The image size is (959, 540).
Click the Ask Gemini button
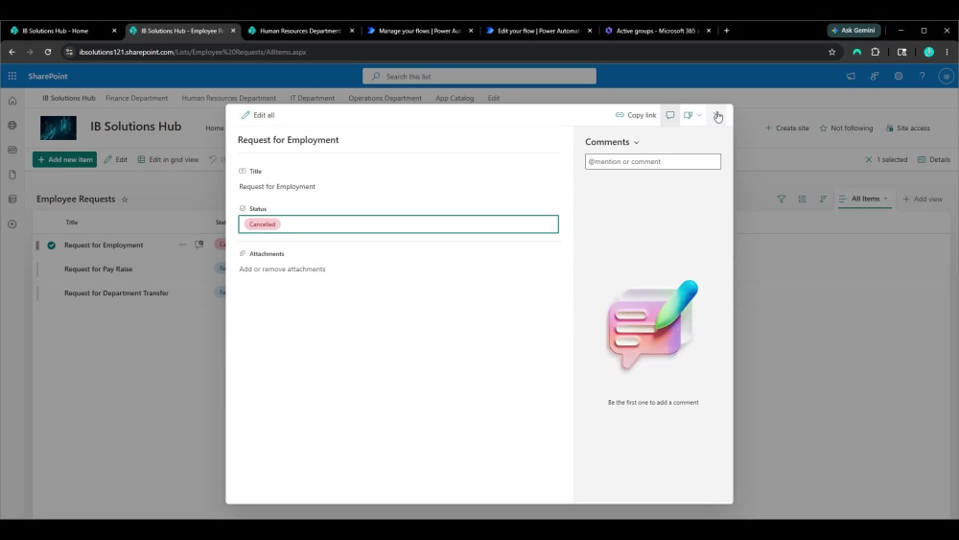[x=854, y=30]
